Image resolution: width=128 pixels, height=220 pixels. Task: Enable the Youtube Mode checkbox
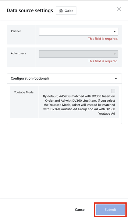tap(113, 91)
